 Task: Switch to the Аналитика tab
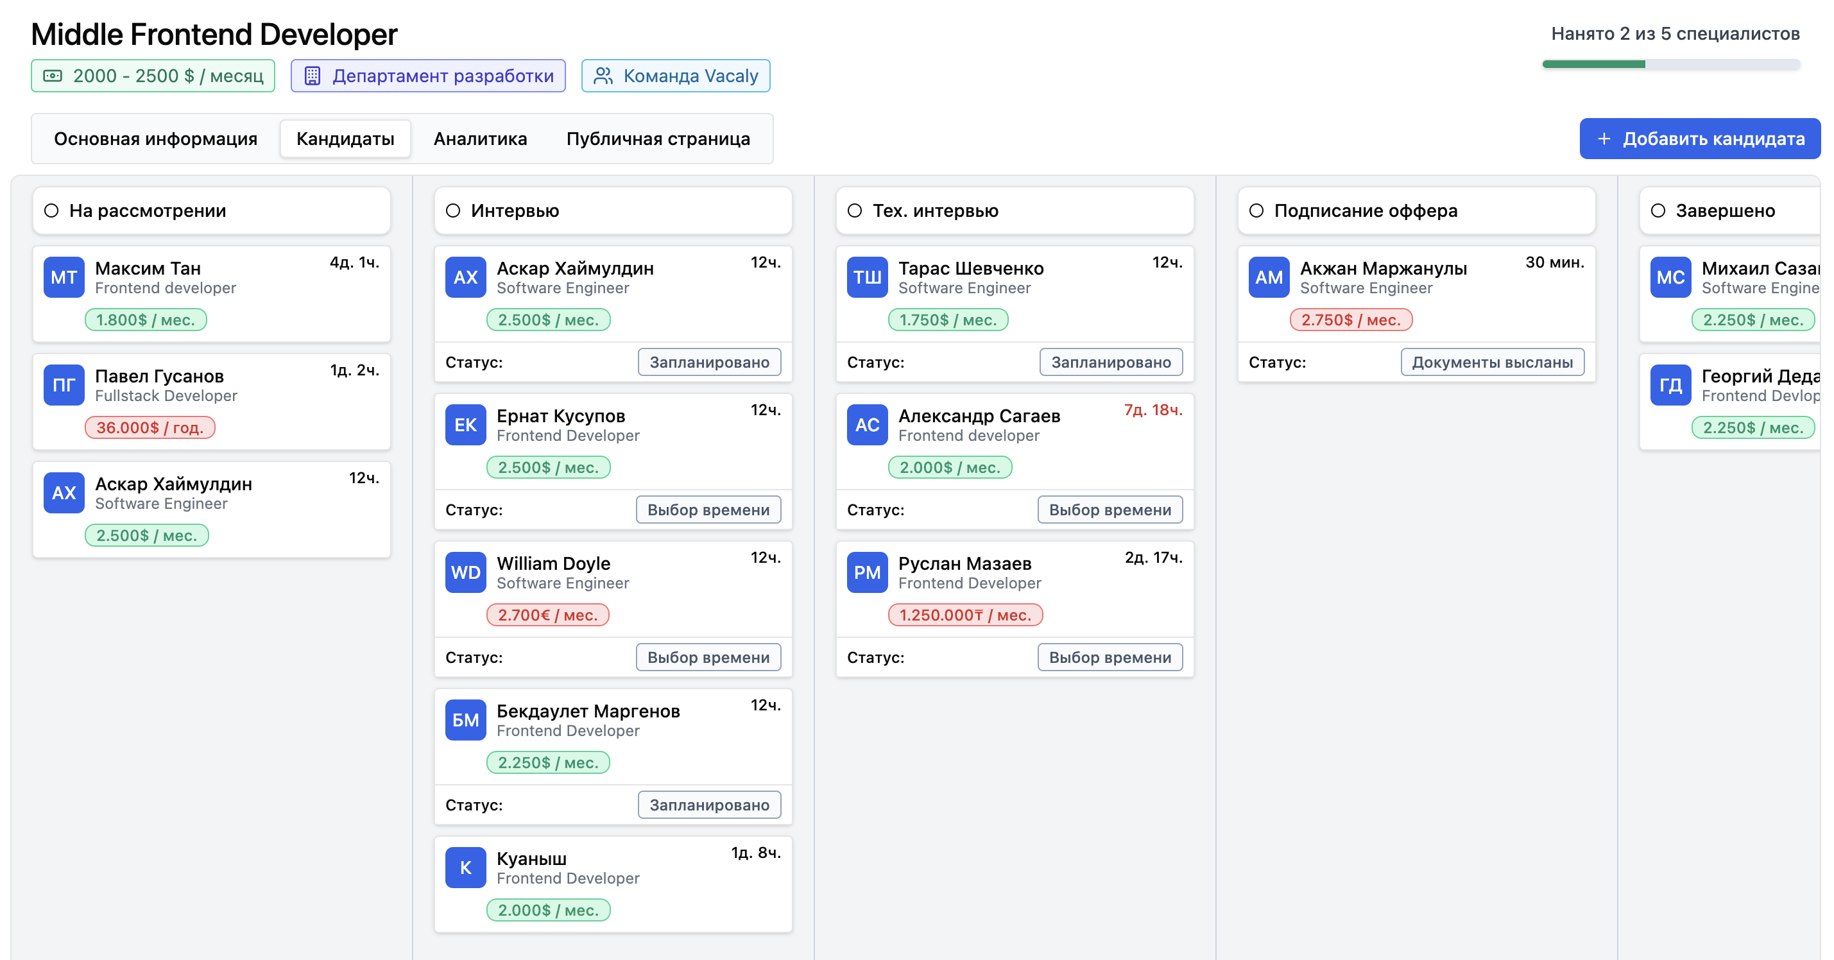480,139
